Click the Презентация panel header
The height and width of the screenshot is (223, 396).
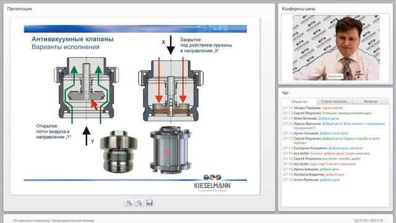pyautogui.click(x=19, y=9)
